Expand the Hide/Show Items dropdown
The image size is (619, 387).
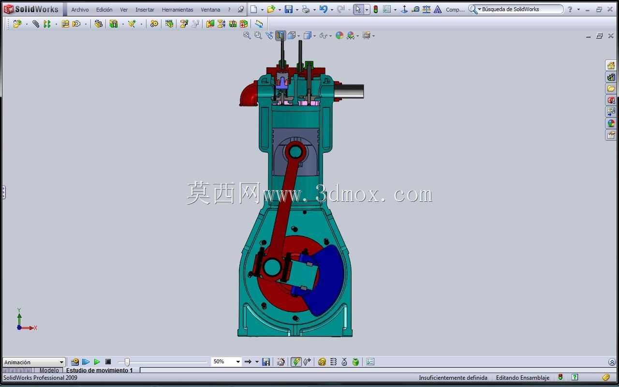(330, 35)
